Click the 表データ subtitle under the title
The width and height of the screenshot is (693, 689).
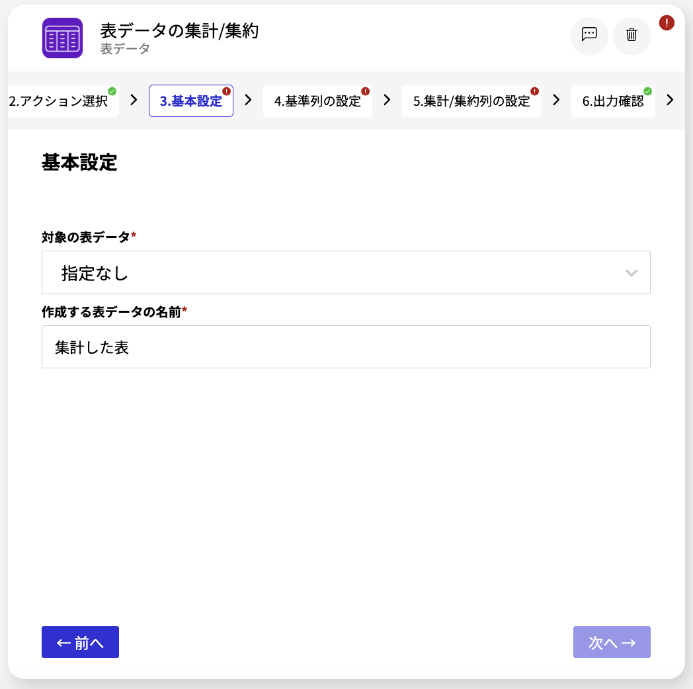125,49
